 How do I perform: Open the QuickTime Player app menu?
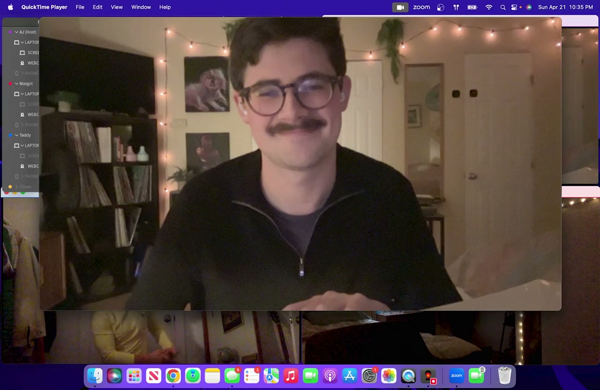point(44,7)
